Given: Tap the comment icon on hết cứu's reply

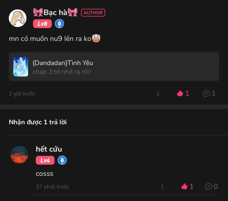Looking at the screenshot, I should (x=211, y=187).
